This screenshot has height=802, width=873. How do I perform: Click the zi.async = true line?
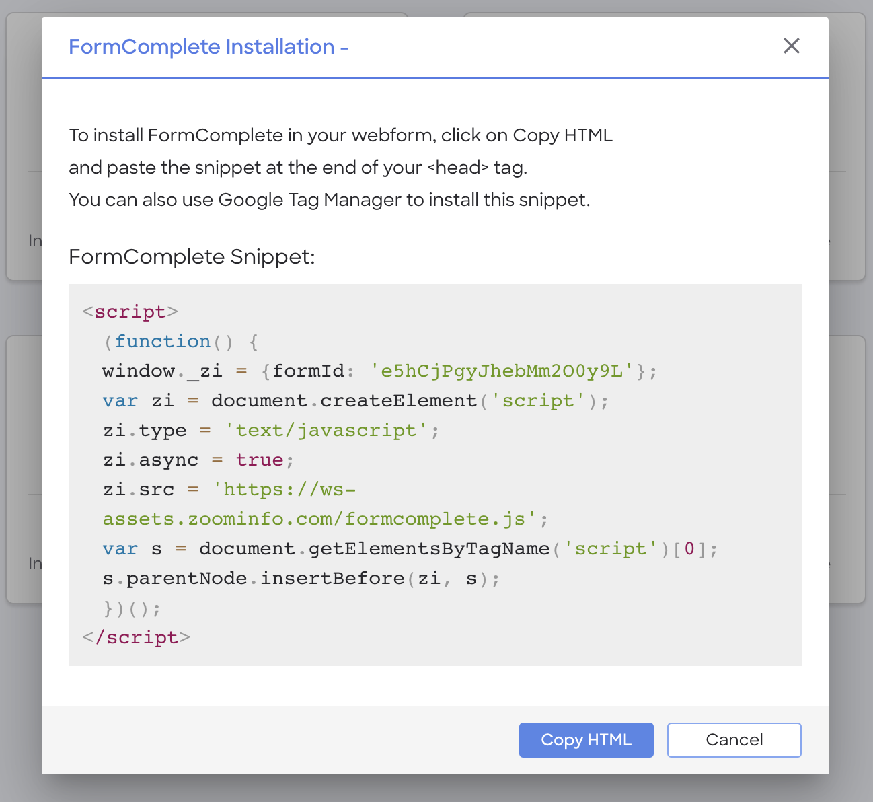198,460
